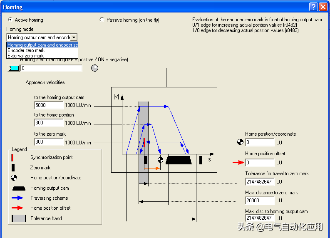Viewport: 330px width, 238px height.
Task: Click '1/0 edge for decreasing actual position' text
Action: (246, 30)
